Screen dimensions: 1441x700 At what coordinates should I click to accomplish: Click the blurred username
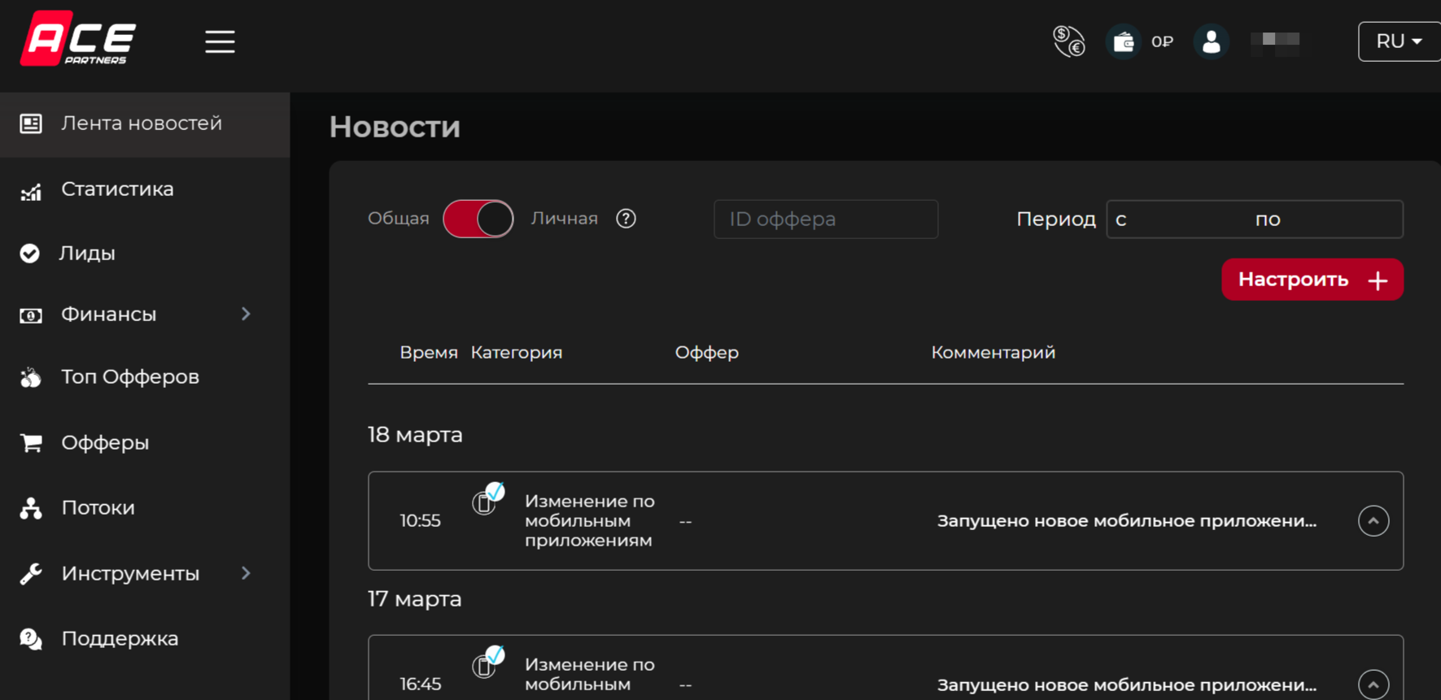tap(1275, 42)
